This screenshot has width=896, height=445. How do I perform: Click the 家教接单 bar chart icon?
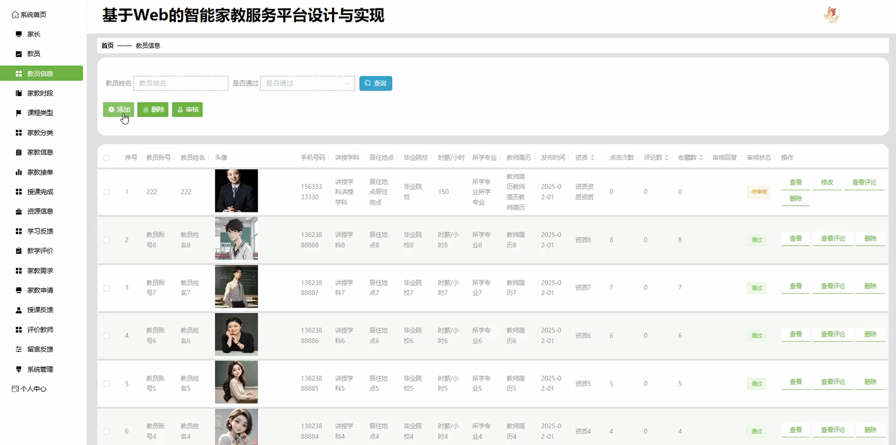[x=18, y=172]
